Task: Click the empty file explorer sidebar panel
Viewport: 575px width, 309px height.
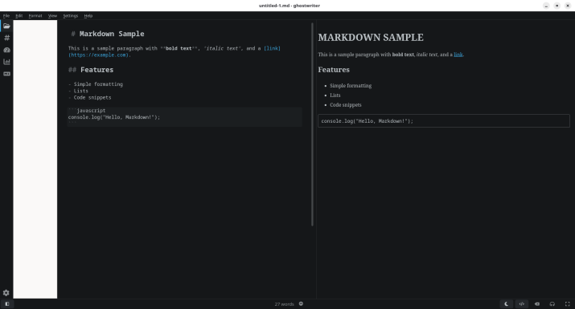Action: point(35,159)
